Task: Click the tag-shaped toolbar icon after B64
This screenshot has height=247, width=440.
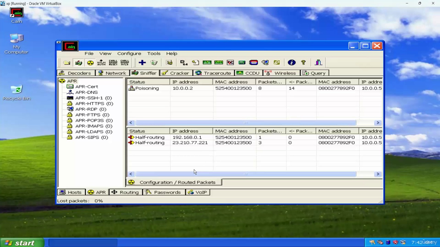Action: coord(195,62)
